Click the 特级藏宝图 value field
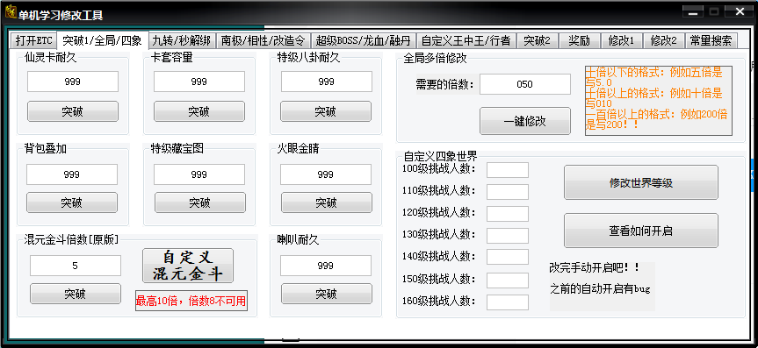This screenshot has height=348, width=758. coord(199,174)
